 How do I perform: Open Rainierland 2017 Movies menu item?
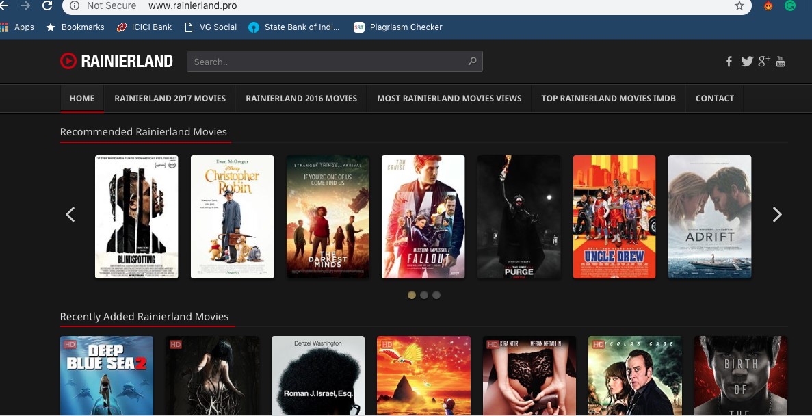click(x=170, y=99)
